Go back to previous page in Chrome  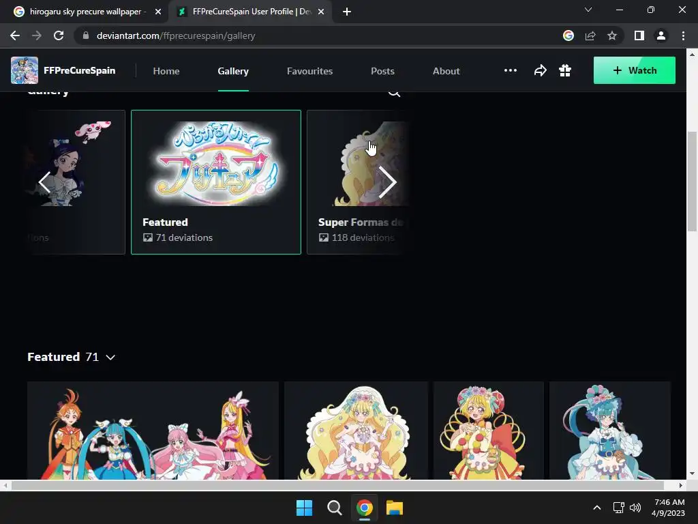[x=15, y=35]
